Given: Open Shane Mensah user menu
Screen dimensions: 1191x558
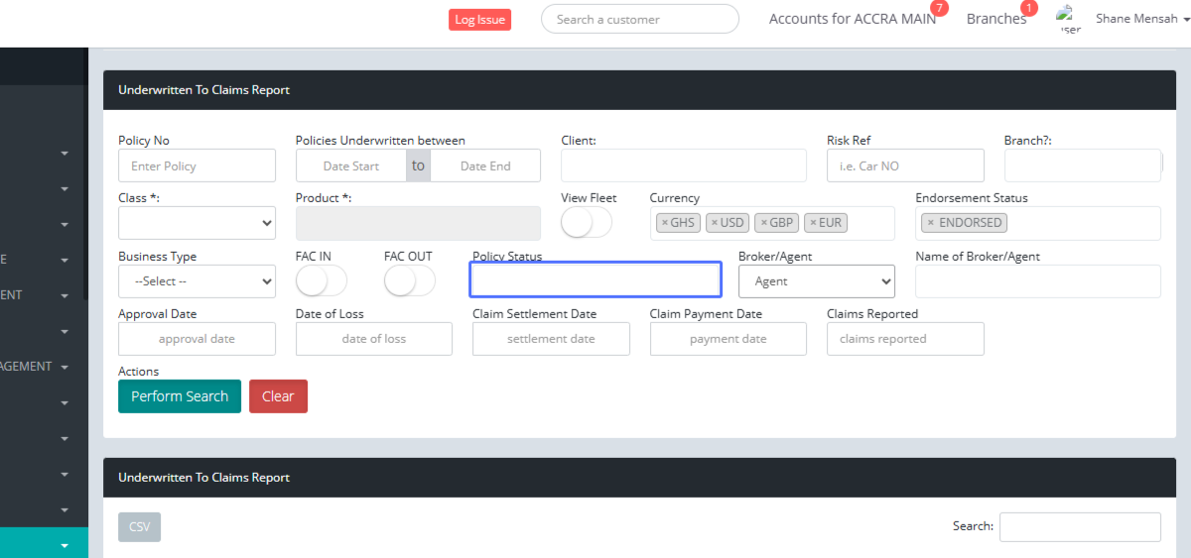Looking at the screenshot, I should pyautogui.click(x=1136, y=19).
